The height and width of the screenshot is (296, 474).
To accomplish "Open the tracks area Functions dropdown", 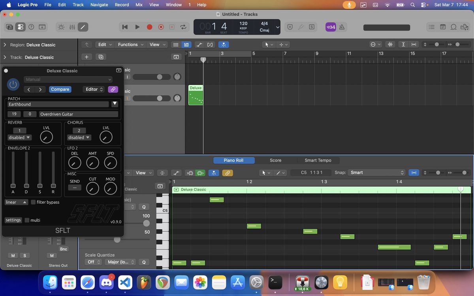I will point(131,45).
